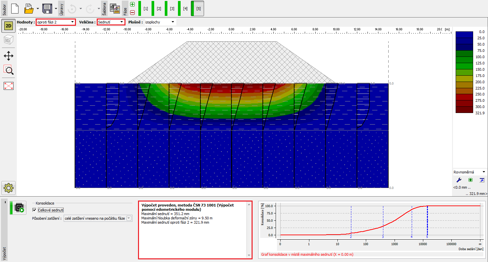Click the Undo arrow icon
This screenshot has height=262, width=488.
pyautogui.click(x=72, y=9)
